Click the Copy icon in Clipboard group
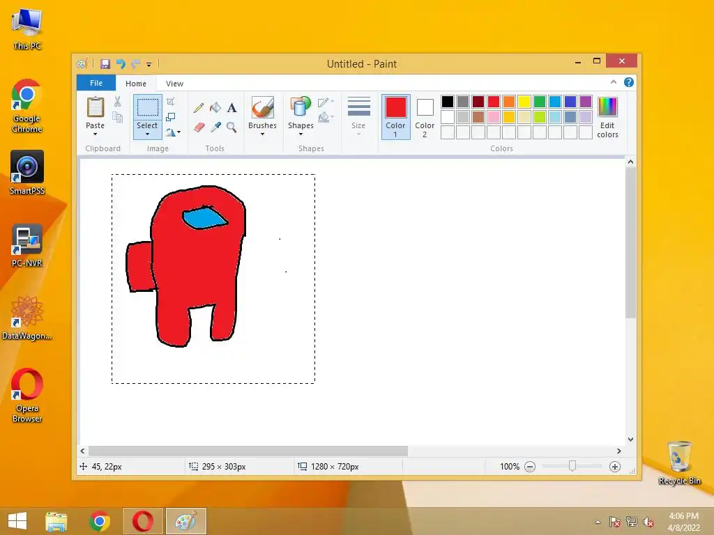 117,117
